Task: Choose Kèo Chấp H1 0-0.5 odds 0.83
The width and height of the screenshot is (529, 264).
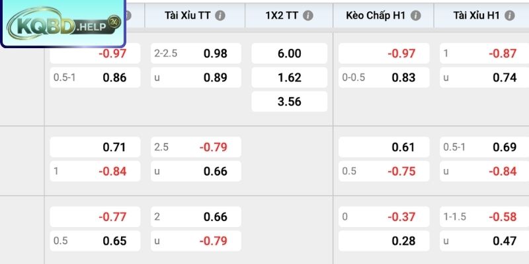Action: point(384,77)
